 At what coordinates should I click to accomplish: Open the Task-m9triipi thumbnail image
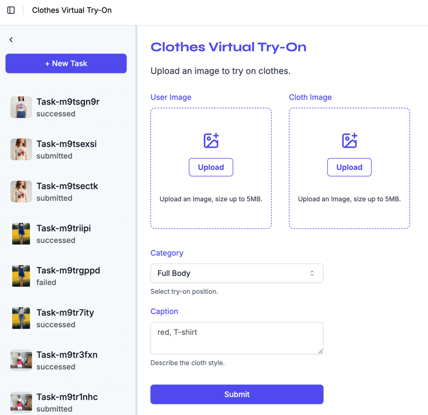point(21,234)
